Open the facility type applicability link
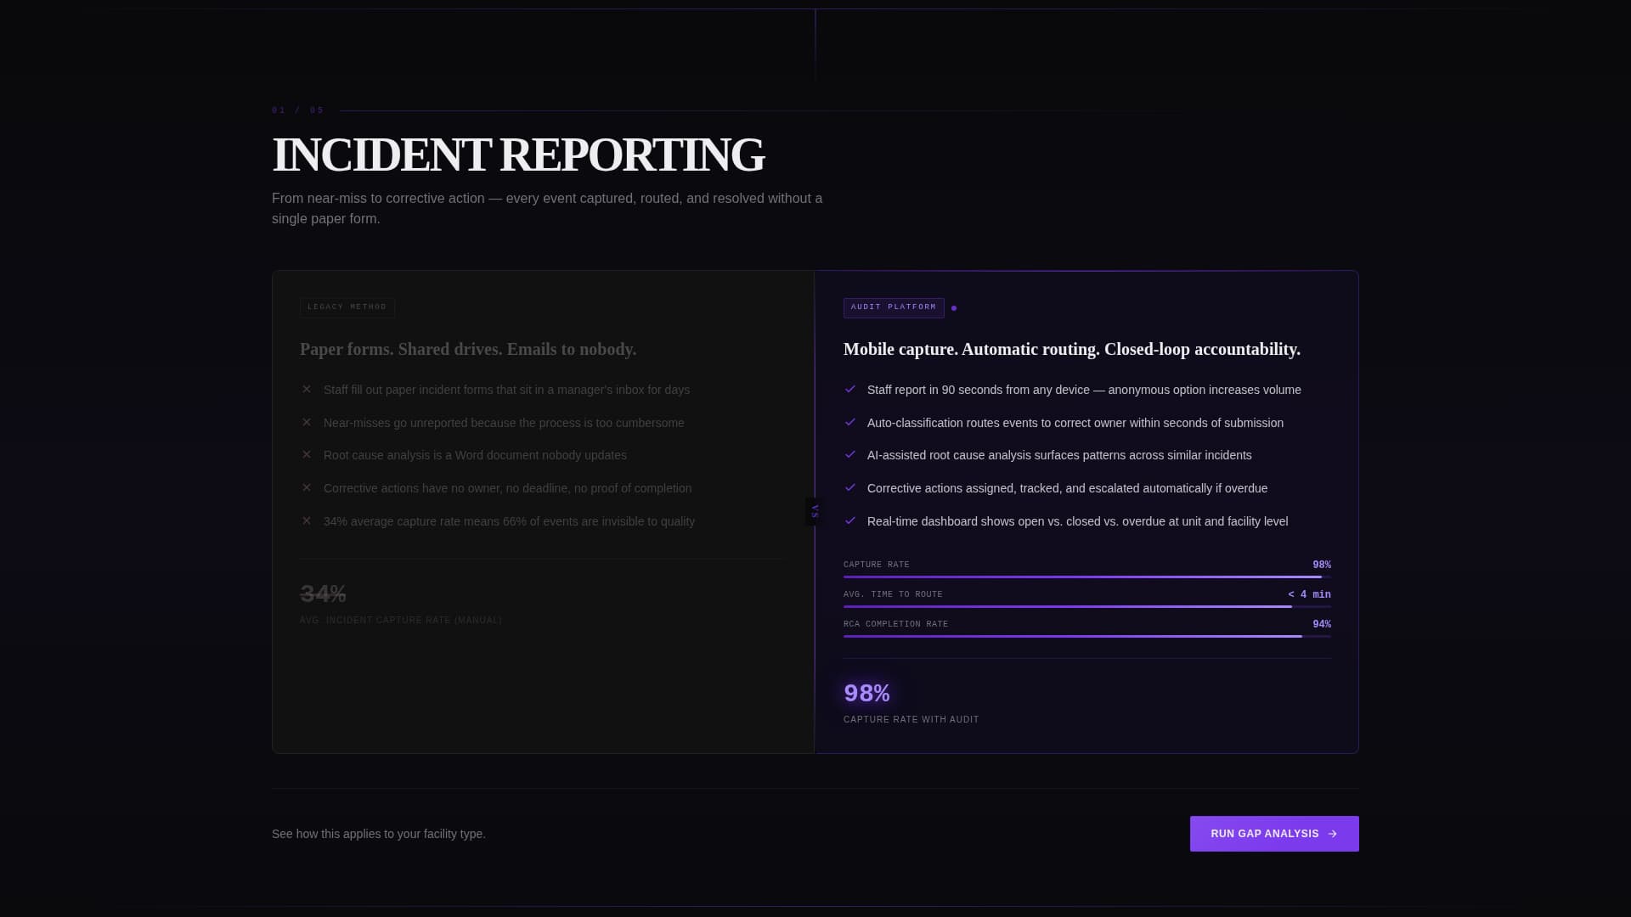Viewport: 1631px width, 917px height. [378, 834]
